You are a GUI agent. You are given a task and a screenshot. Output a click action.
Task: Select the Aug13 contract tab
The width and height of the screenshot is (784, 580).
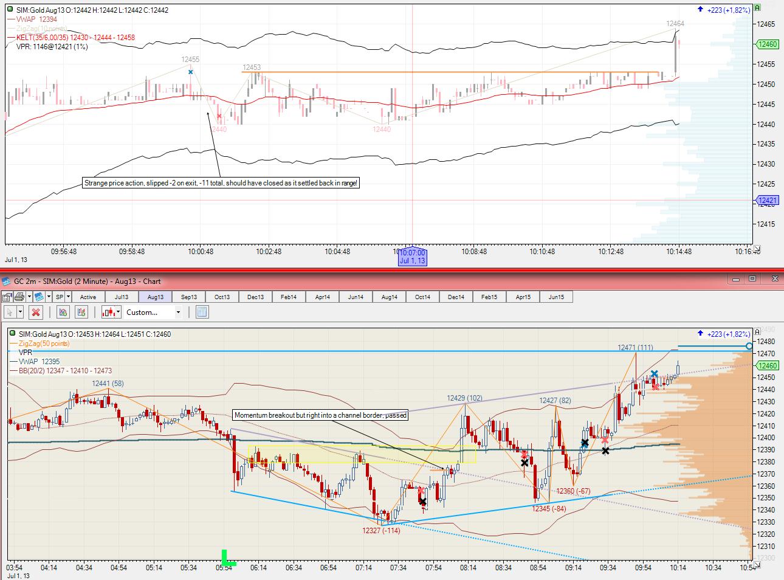point(155,297)
